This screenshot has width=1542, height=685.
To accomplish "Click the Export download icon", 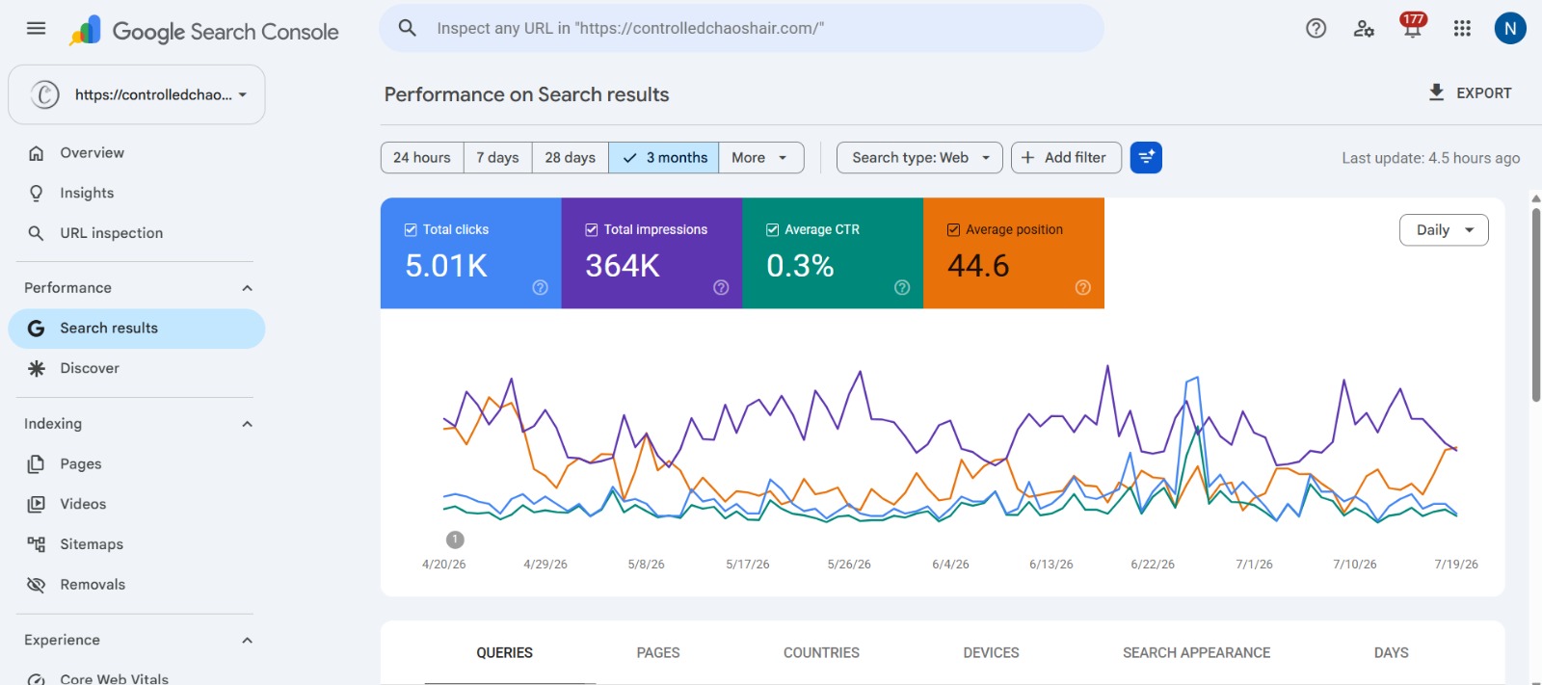I will tap(1436, 92).
